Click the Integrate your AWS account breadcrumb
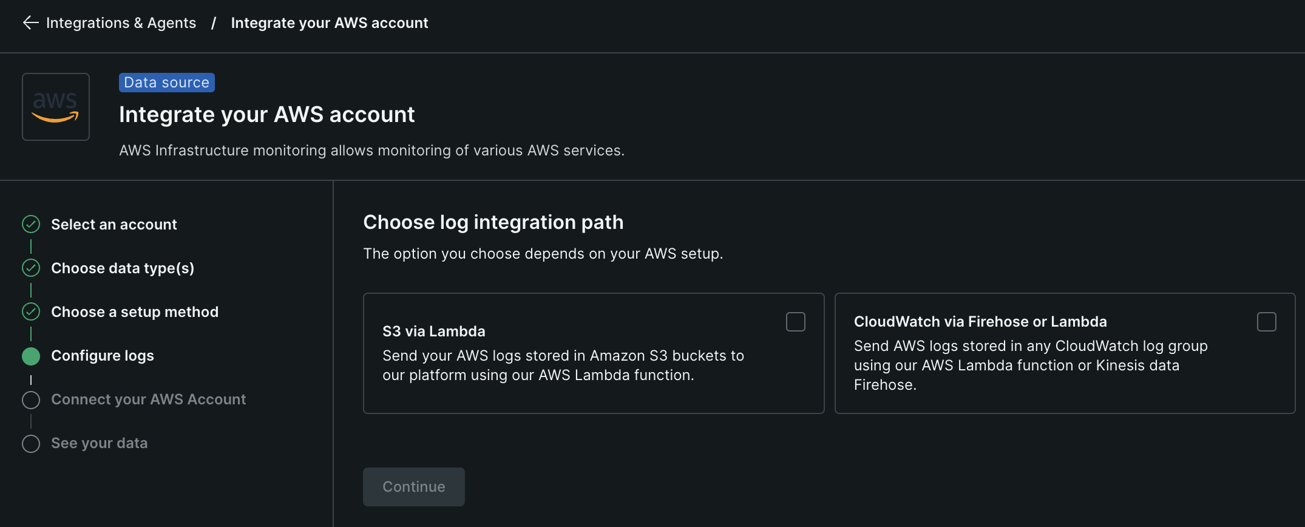1305x527 pixels. [330, 23]
